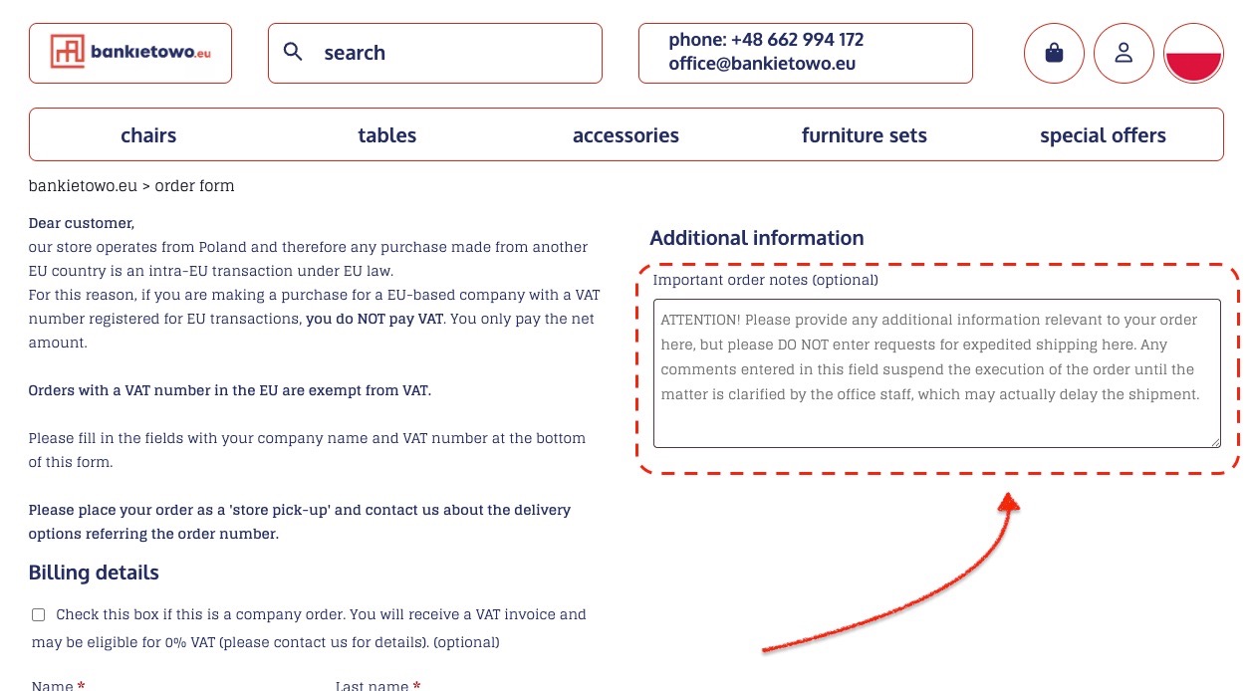Open the furniture sets menu

coord(865,135)
